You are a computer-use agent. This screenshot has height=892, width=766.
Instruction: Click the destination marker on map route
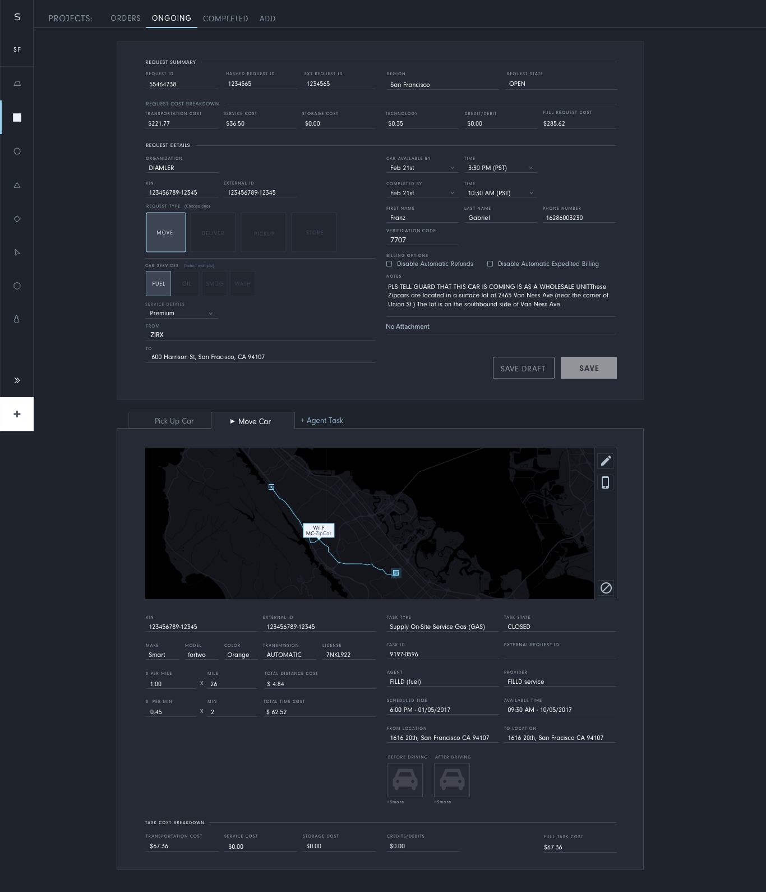[x=396, y=573]
